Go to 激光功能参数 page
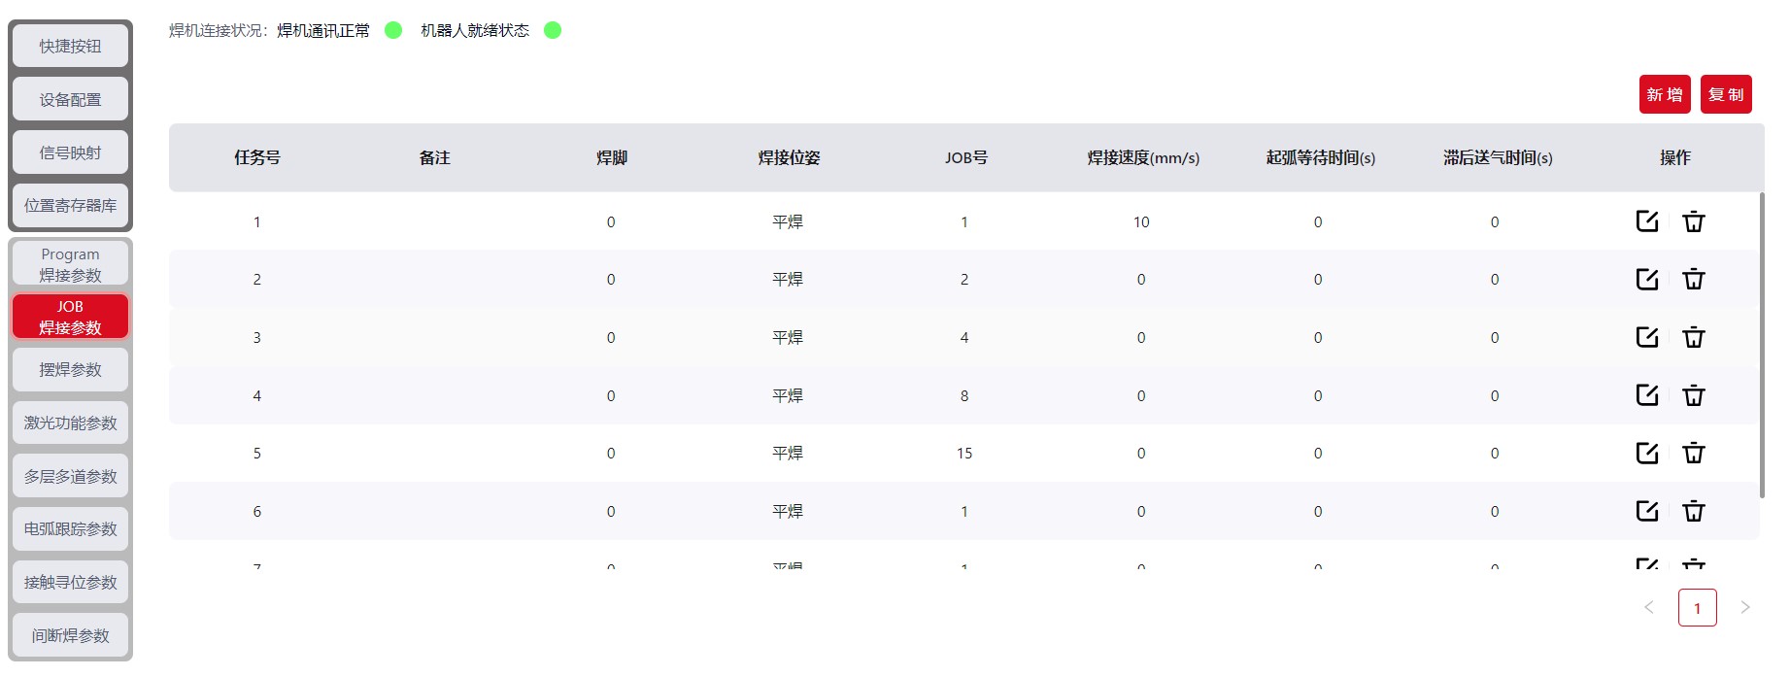Image resolution: width=1790 pixels, height=677 pixels. [70, 423]
